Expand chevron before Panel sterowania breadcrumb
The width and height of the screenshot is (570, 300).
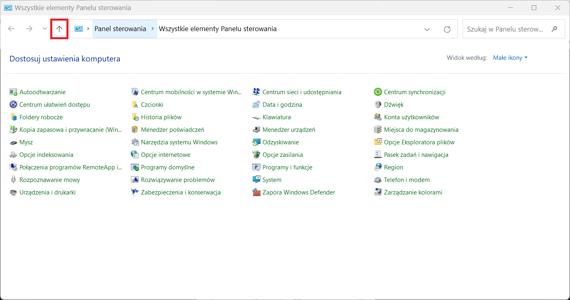tap(88, 29)
